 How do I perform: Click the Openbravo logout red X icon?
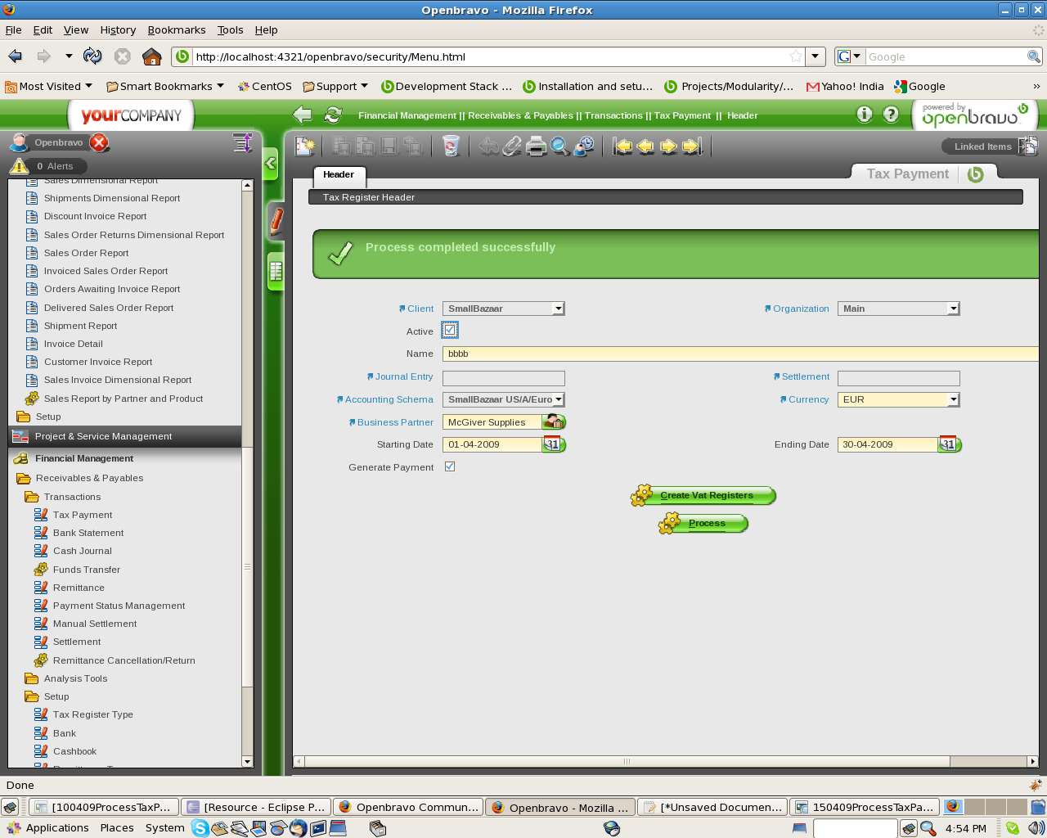click(99, 142)
